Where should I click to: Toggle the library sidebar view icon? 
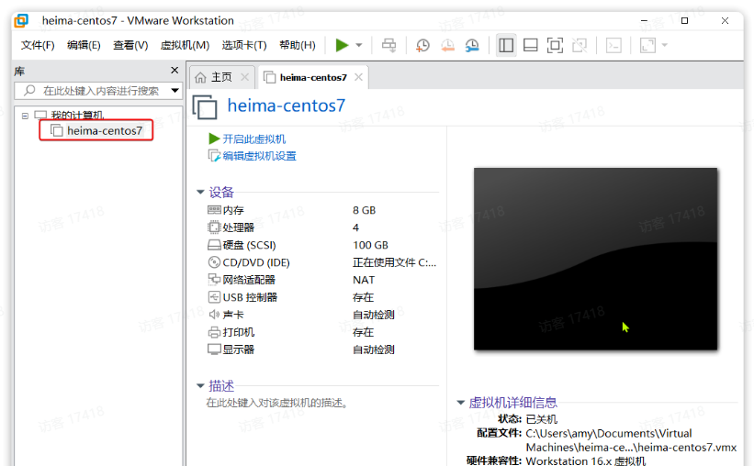[506, 45]
